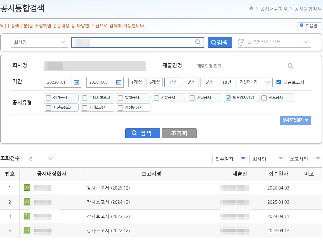The image size is (323, 242).
Task: Click the lower blue 검색 button
Action: (143, 133)
